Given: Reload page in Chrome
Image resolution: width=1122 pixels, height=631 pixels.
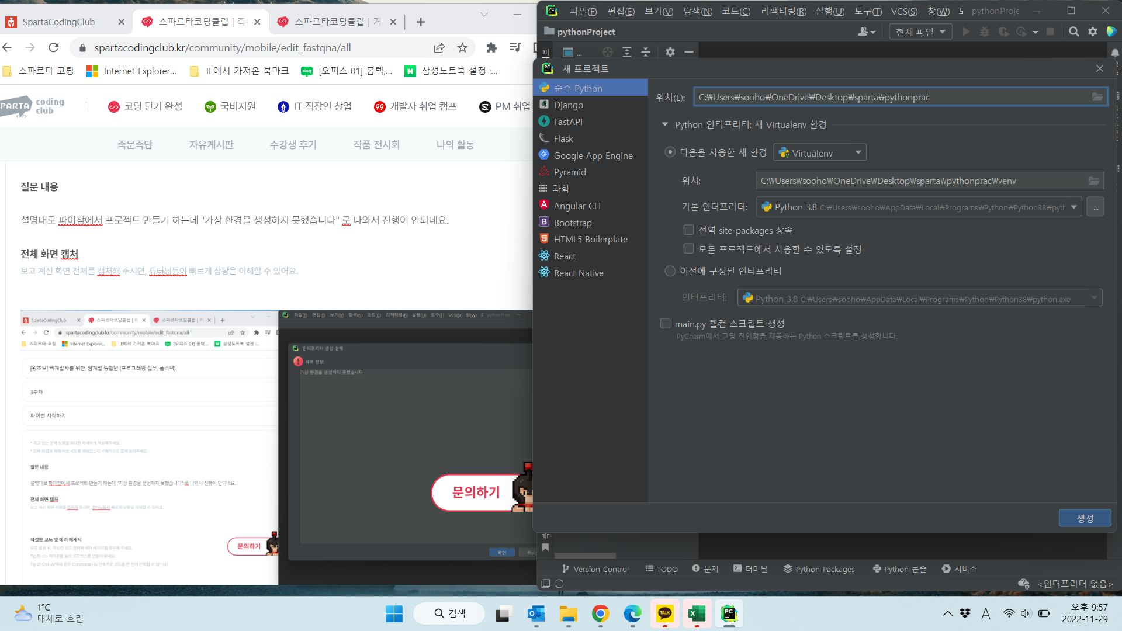Looking at the screenshot, I should pos(54,48).
